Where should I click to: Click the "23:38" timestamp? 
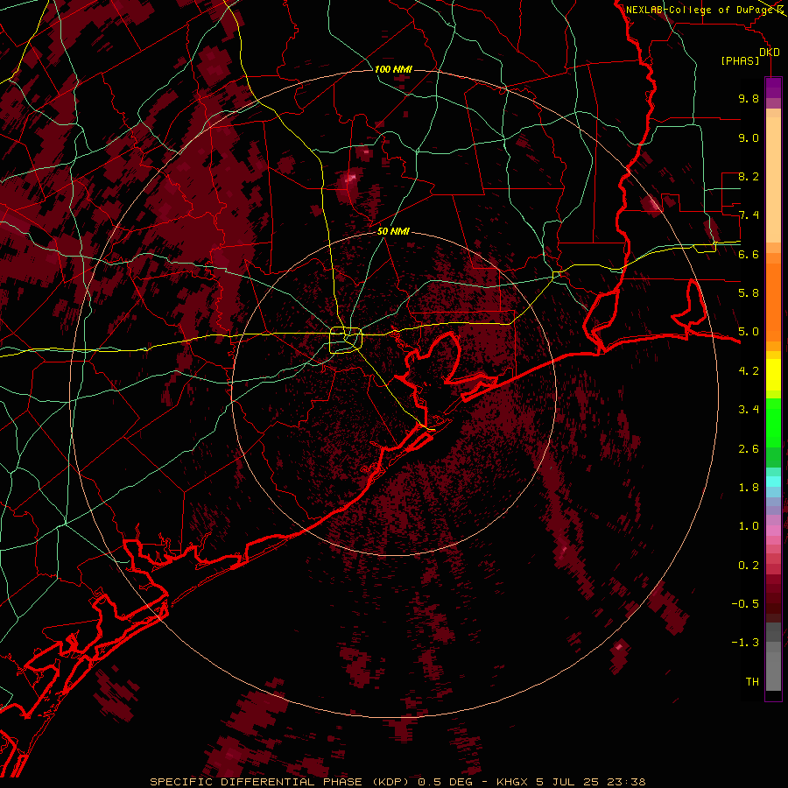coord(626,782)
